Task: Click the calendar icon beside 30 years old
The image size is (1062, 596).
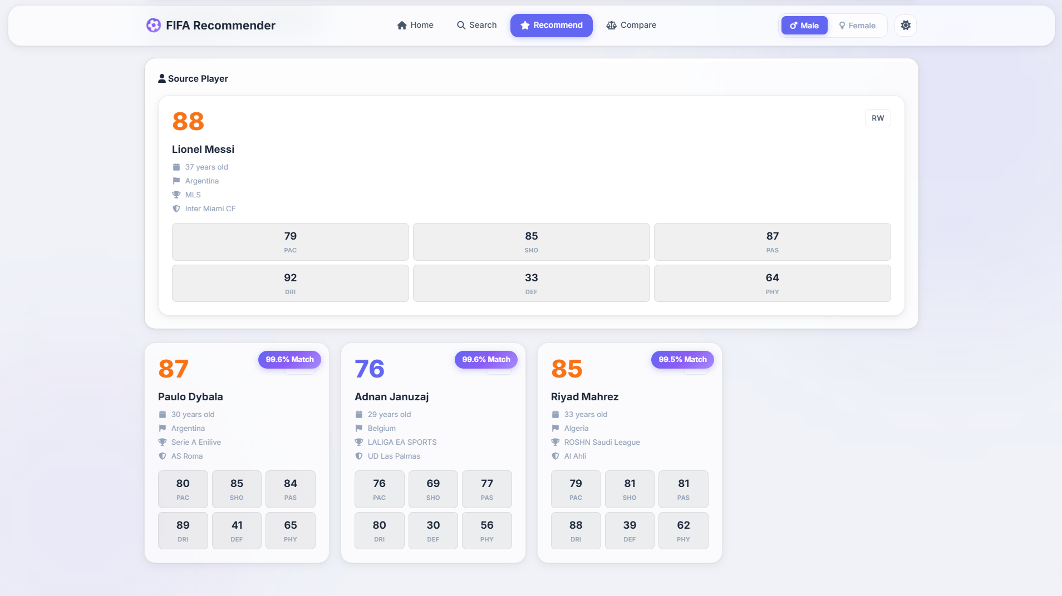Action: point(163,414)
